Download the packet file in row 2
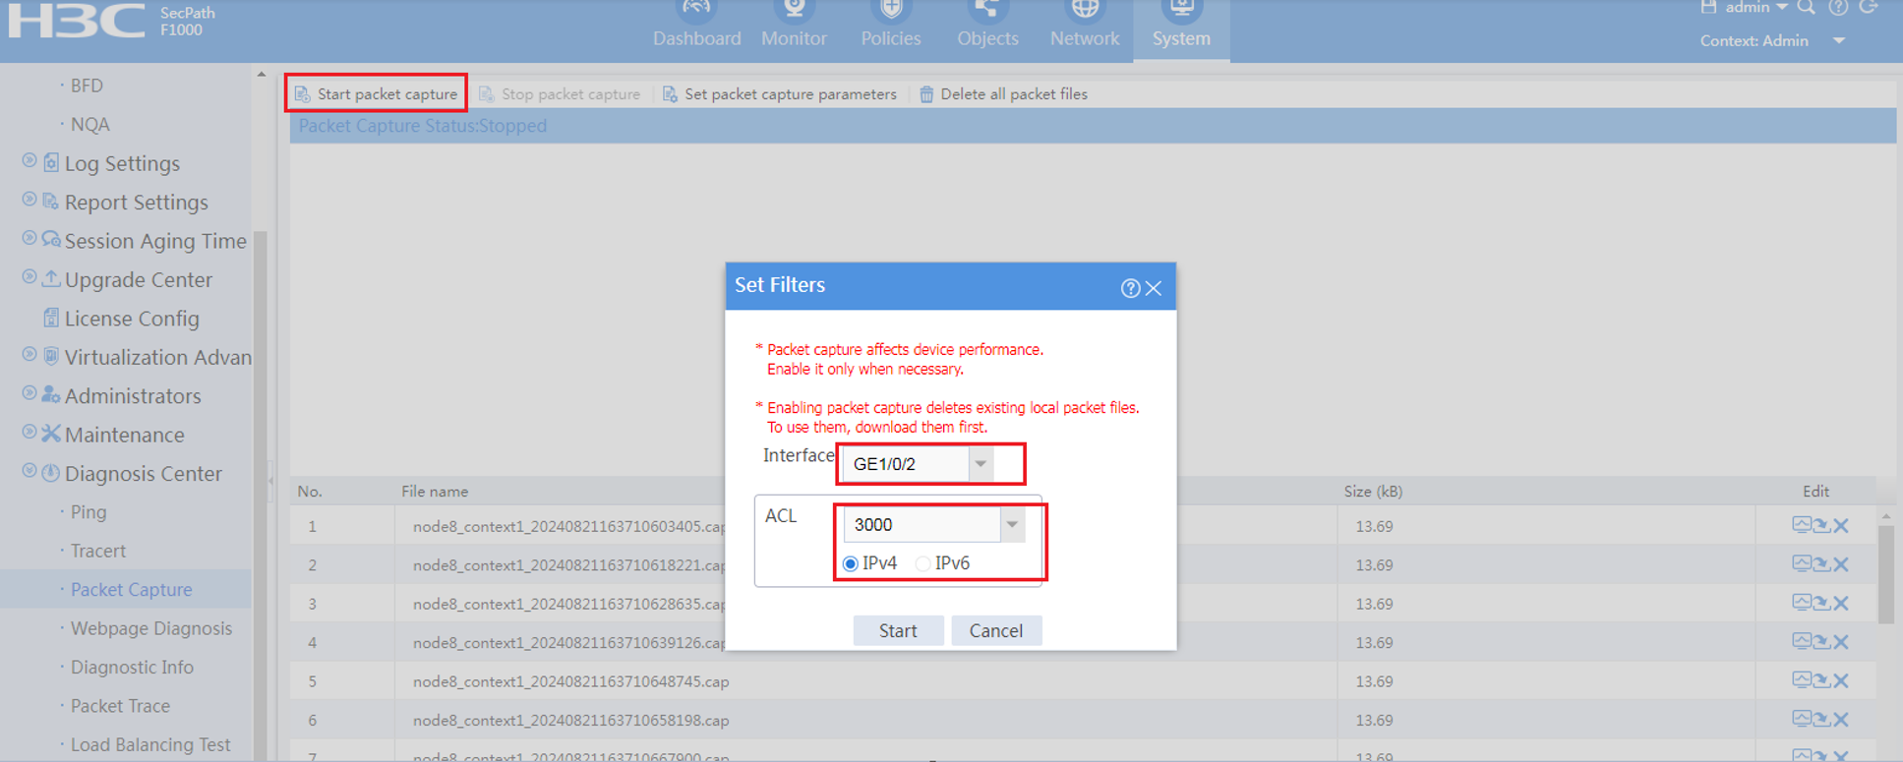The image size is (1903, 762). [1821, 564]
